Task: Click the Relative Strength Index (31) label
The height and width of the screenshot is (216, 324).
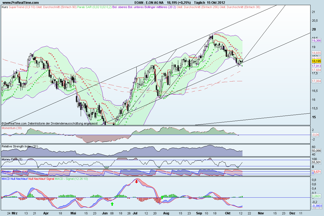Action: click(19, 146)
